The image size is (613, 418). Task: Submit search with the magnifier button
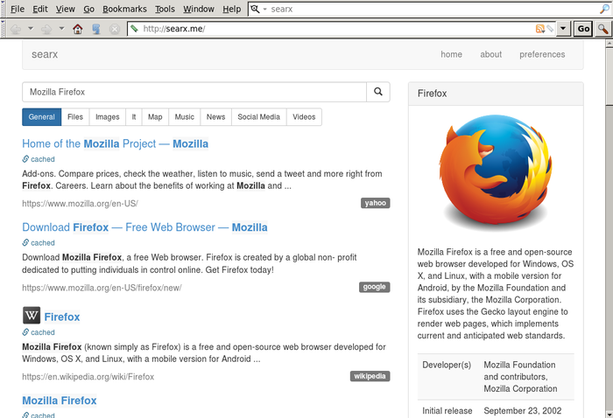[378, 92]
